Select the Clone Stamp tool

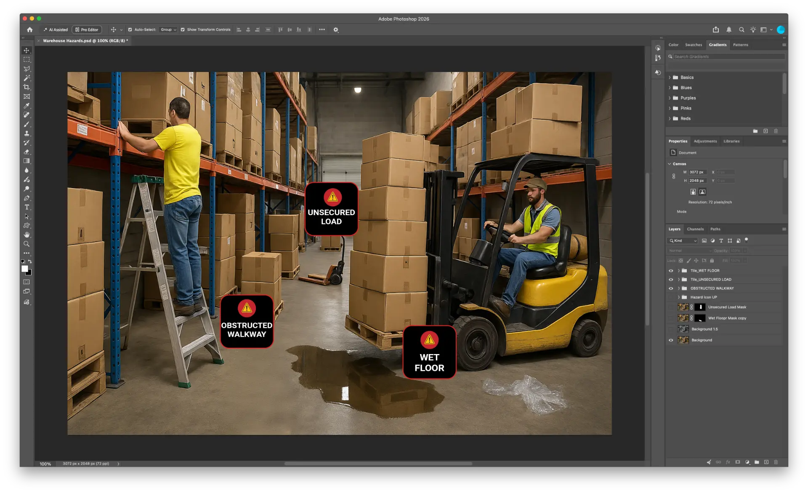point(27,133)
